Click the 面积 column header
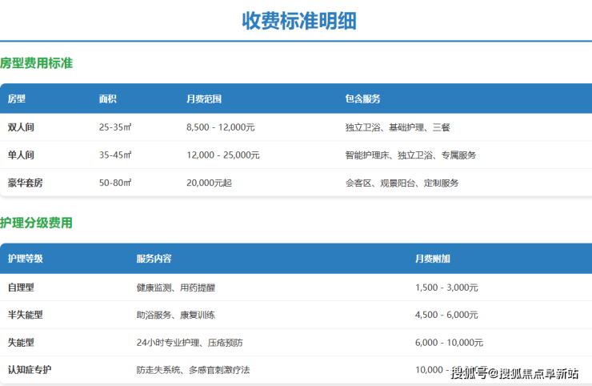 [x=108, y=99]
